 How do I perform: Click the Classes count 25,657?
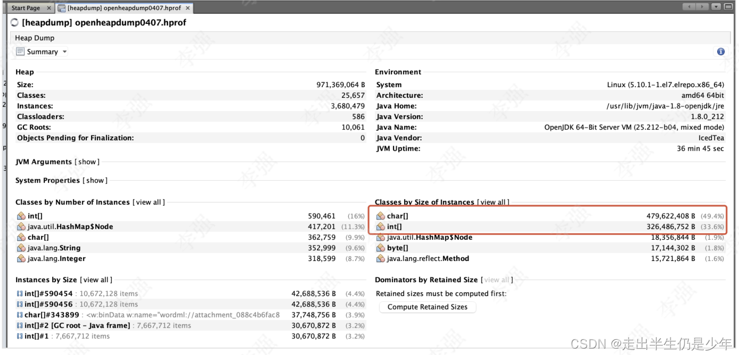coord(353,95)
